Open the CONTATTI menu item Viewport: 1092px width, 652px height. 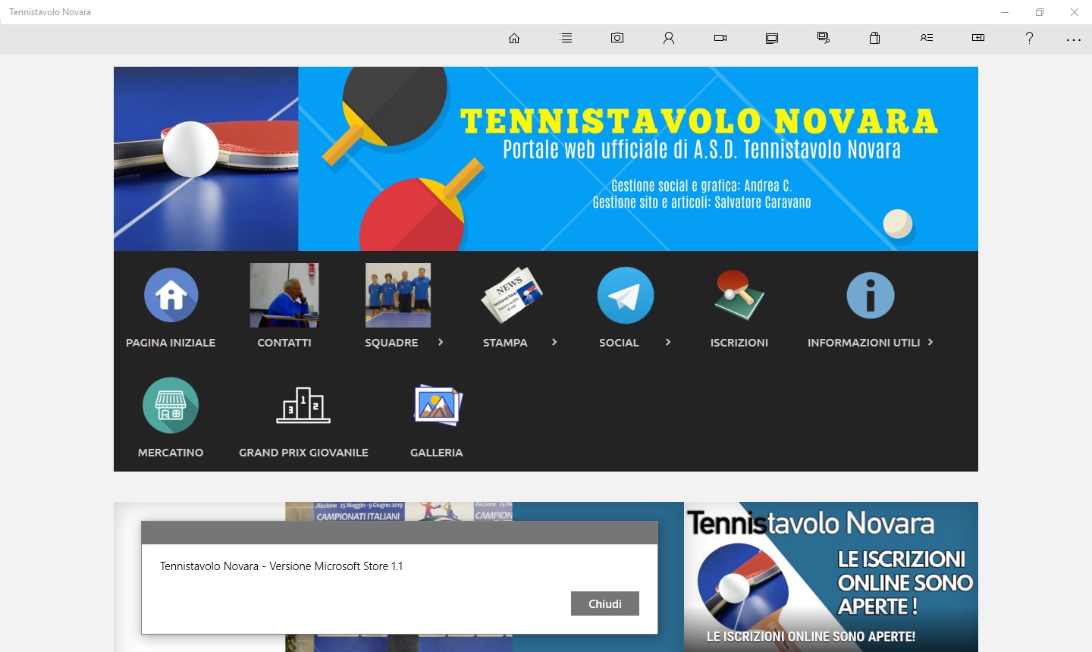point(284,343)
